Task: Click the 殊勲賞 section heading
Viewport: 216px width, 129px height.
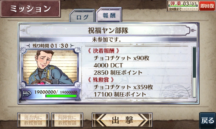Action: click(100, 80)
